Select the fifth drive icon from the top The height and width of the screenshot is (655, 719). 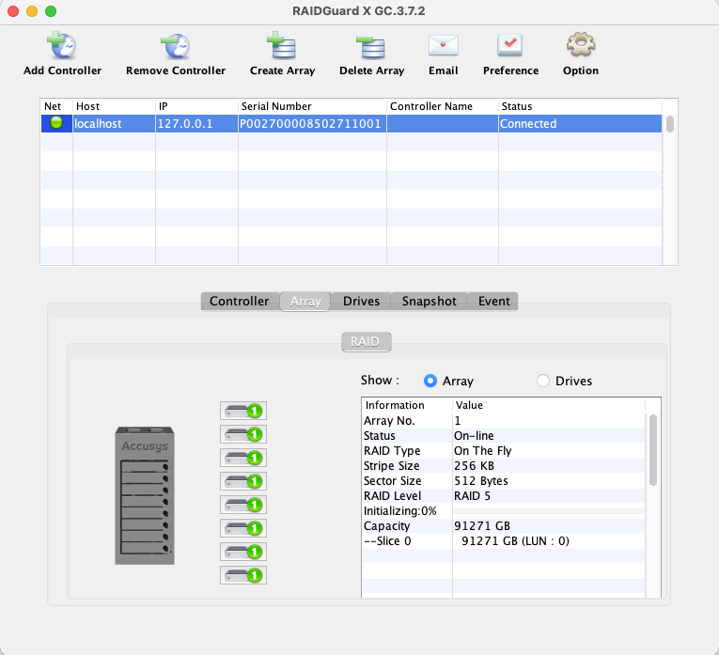coord(243,505)
